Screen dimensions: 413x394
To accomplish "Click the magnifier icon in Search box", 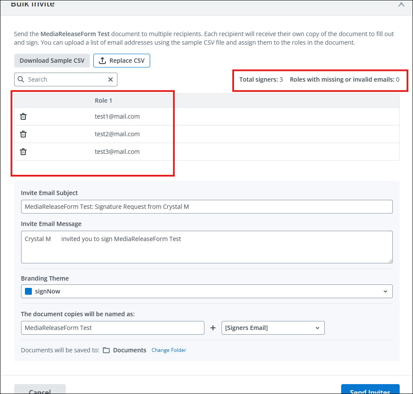I will click(21, 79).
